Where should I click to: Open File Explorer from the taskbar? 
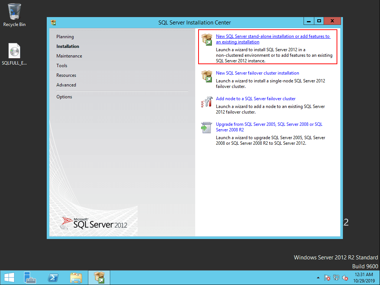pos(76,277)
